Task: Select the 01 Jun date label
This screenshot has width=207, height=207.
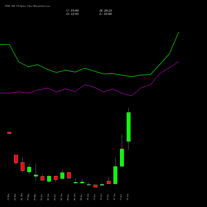Action: pos(41,197)
